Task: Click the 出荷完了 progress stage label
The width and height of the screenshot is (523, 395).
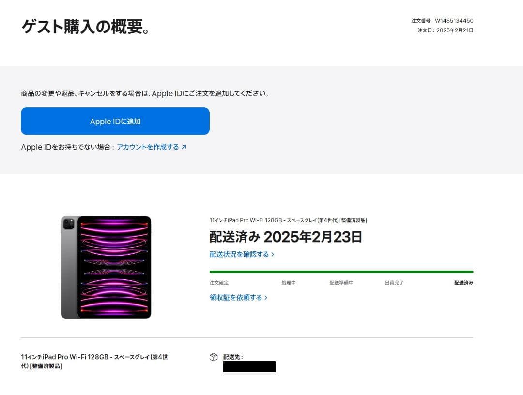Action: (x=393, y=283)
